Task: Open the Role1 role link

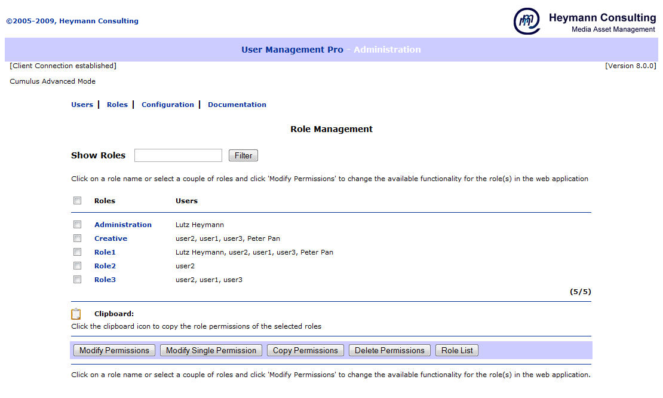Action: coord(105,252)
